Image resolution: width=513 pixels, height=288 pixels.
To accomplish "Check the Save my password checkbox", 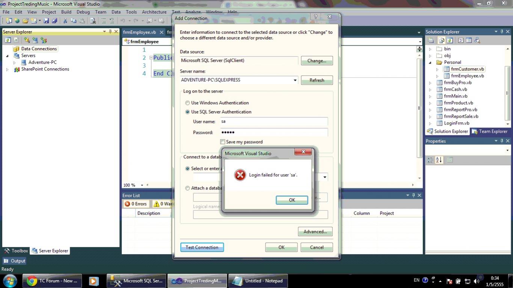I will point(222,142).
